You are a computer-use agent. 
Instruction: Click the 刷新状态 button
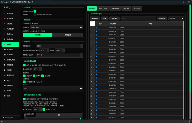tap(68, 35)
